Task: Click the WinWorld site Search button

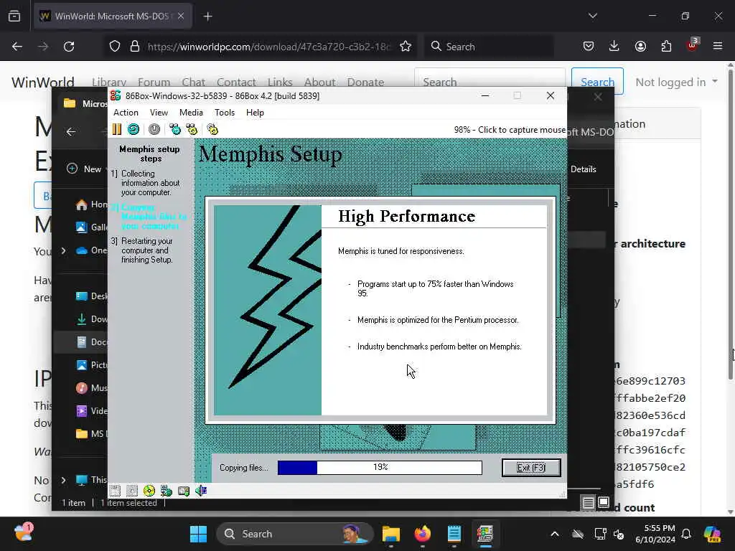Action: pos(597,82)
